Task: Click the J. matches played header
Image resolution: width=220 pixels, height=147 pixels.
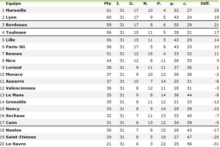Action: tap(118, 3)
